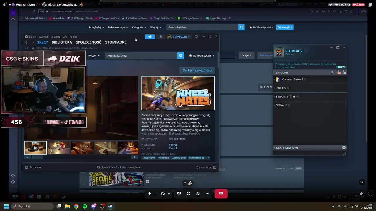The image size is (376, 211).
Task: Focus the Przeszukaj sklep field in Steam
Action: tap(141, 55)
